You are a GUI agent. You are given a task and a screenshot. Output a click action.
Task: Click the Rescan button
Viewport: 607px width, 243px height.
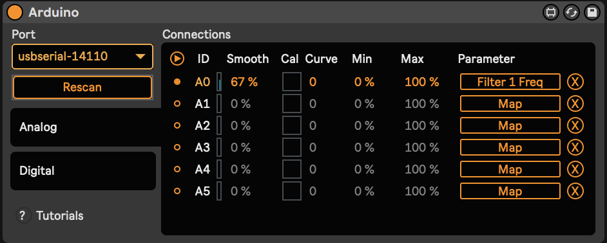[82, 87]
